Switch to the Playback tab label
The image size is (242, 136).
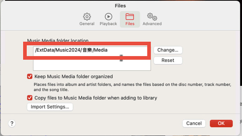tap(108, 24)
